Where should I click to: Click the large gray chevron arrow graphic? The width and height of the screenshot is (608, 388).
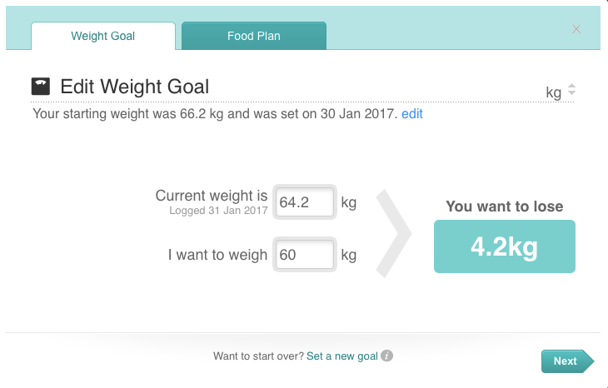393,233
